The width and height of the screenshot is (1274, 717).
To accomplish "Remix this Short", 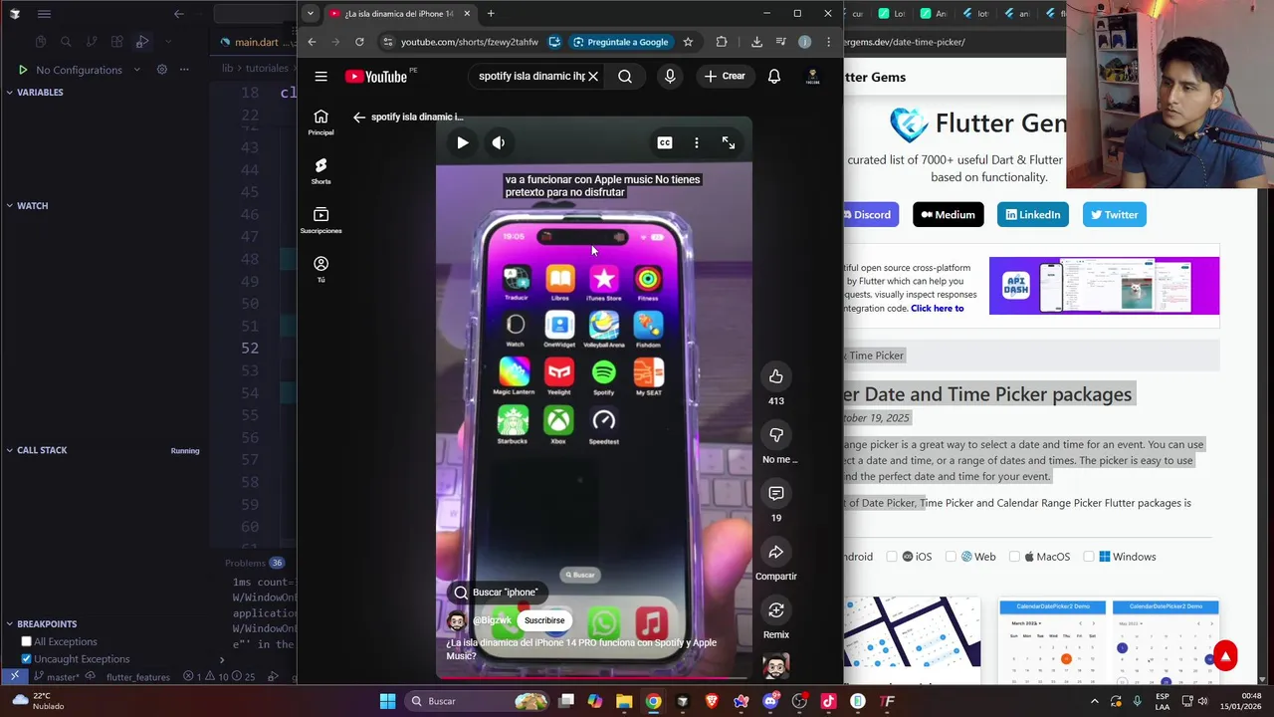I will tap(776, 609).
